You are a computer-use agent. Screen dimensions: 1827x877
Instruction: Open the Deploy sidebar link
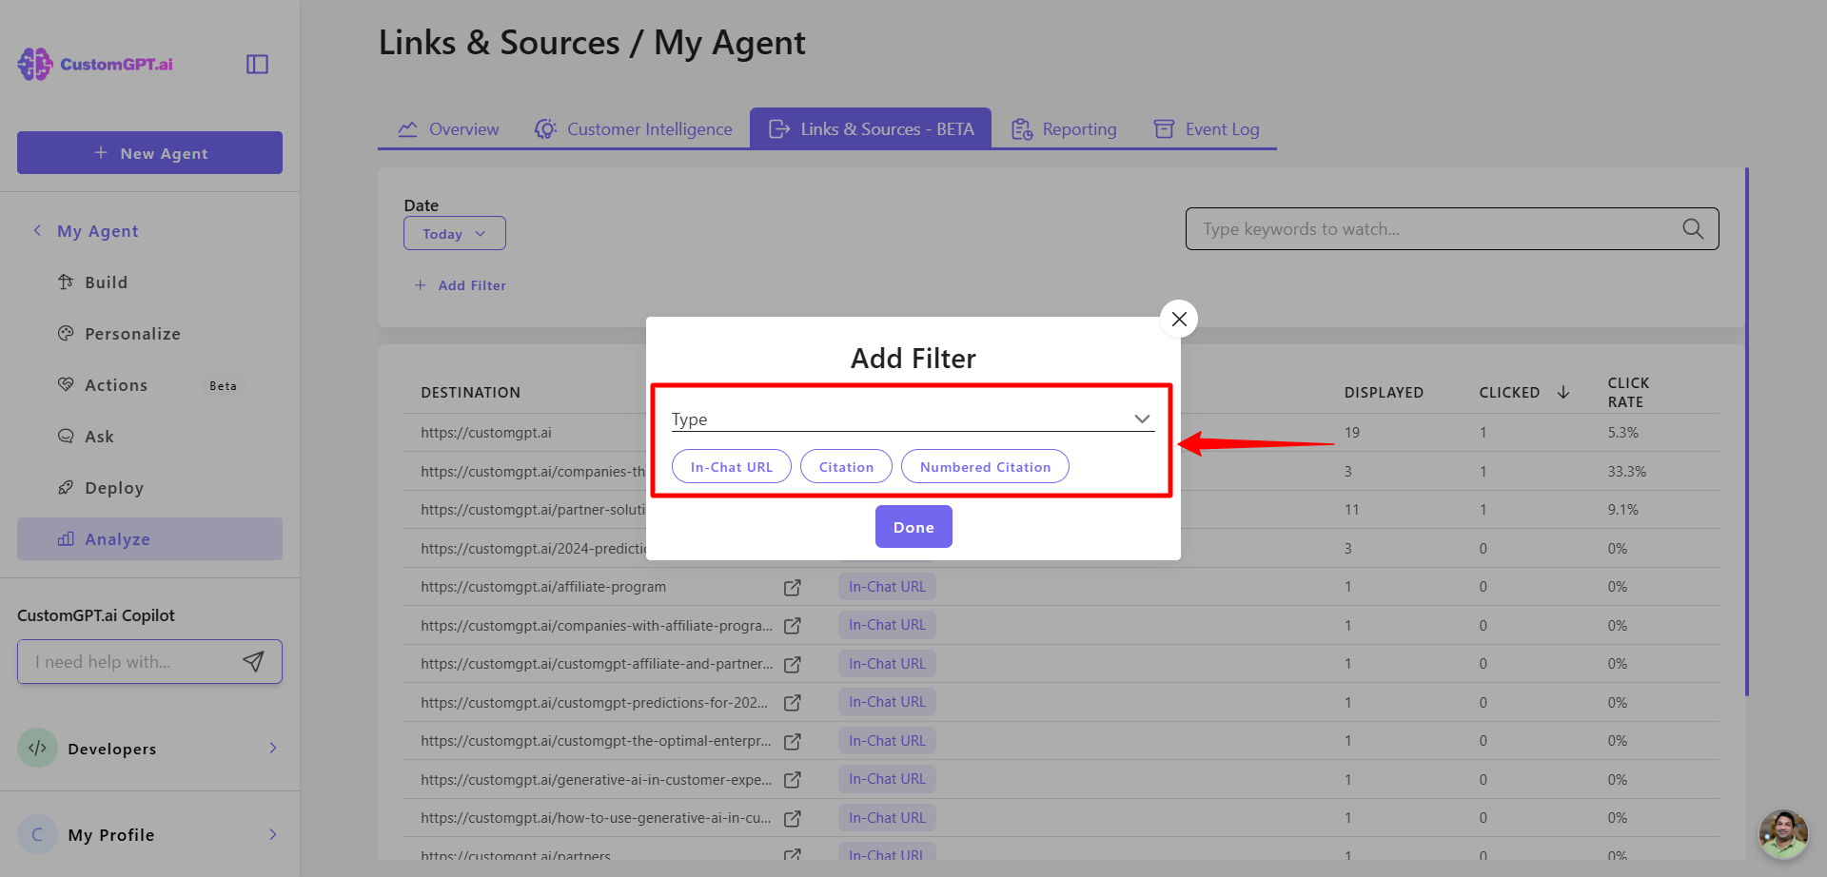[114, 487]
